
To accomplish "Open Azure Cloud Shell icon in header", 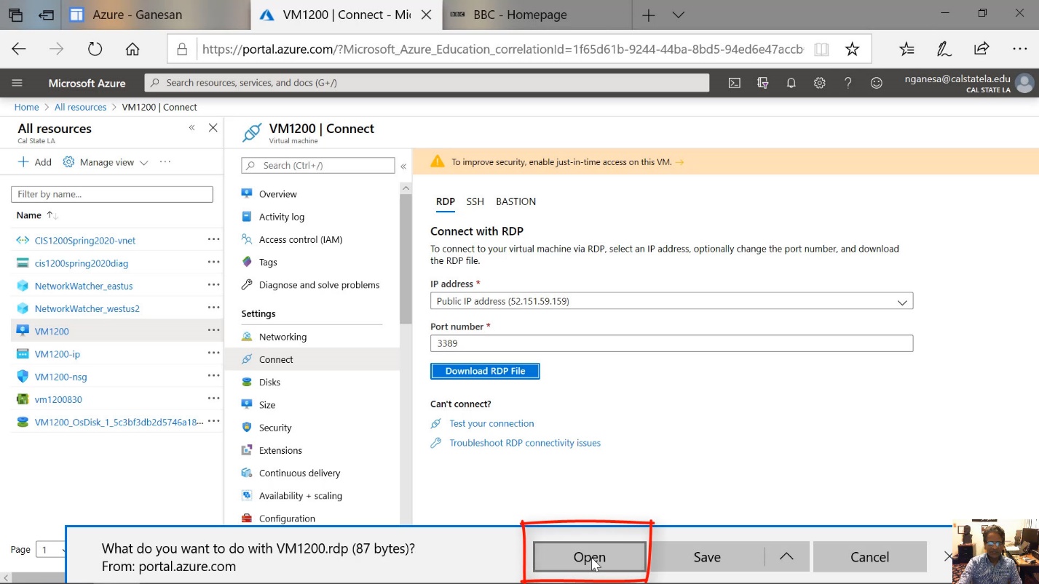I will point(735,83).
